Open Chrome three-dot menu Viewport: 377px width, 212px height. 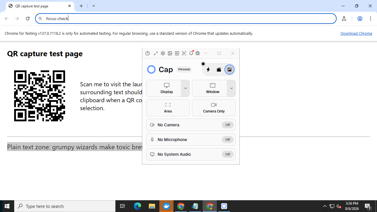[x=371, y=19]
